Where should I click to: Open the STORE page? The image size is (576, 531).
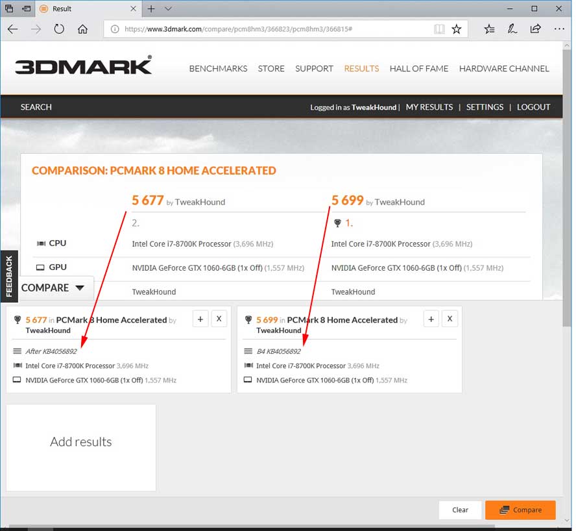pos(271,69)
